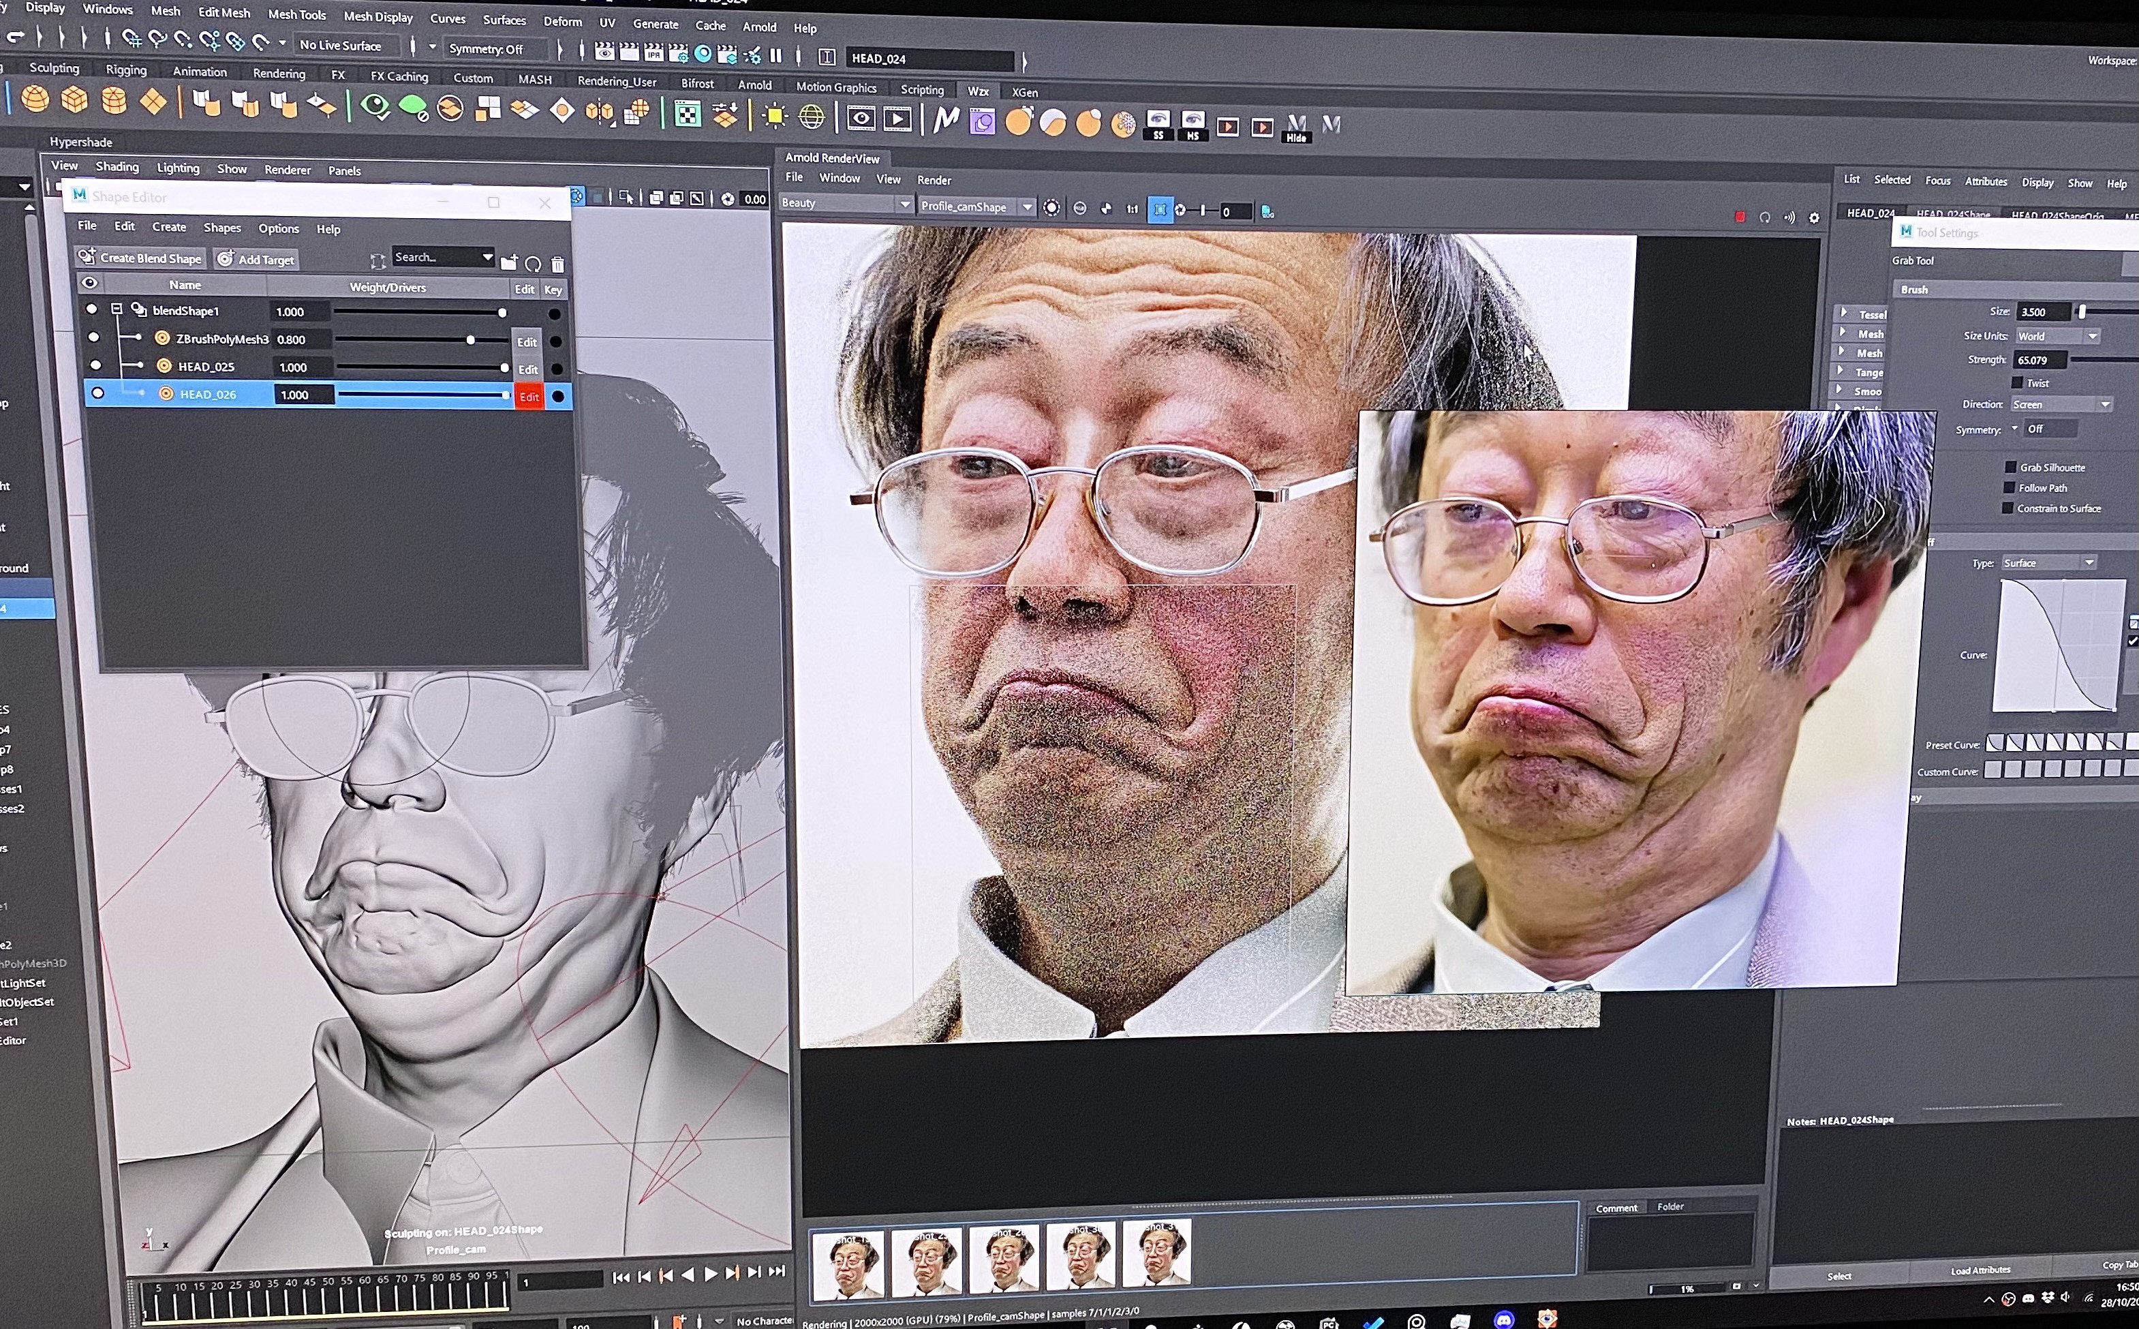Image resolution: width=2139 pixels, height=1329 pixels.
Task: Click the yellow light shelf icon
Action: click(x=774, y=116)
